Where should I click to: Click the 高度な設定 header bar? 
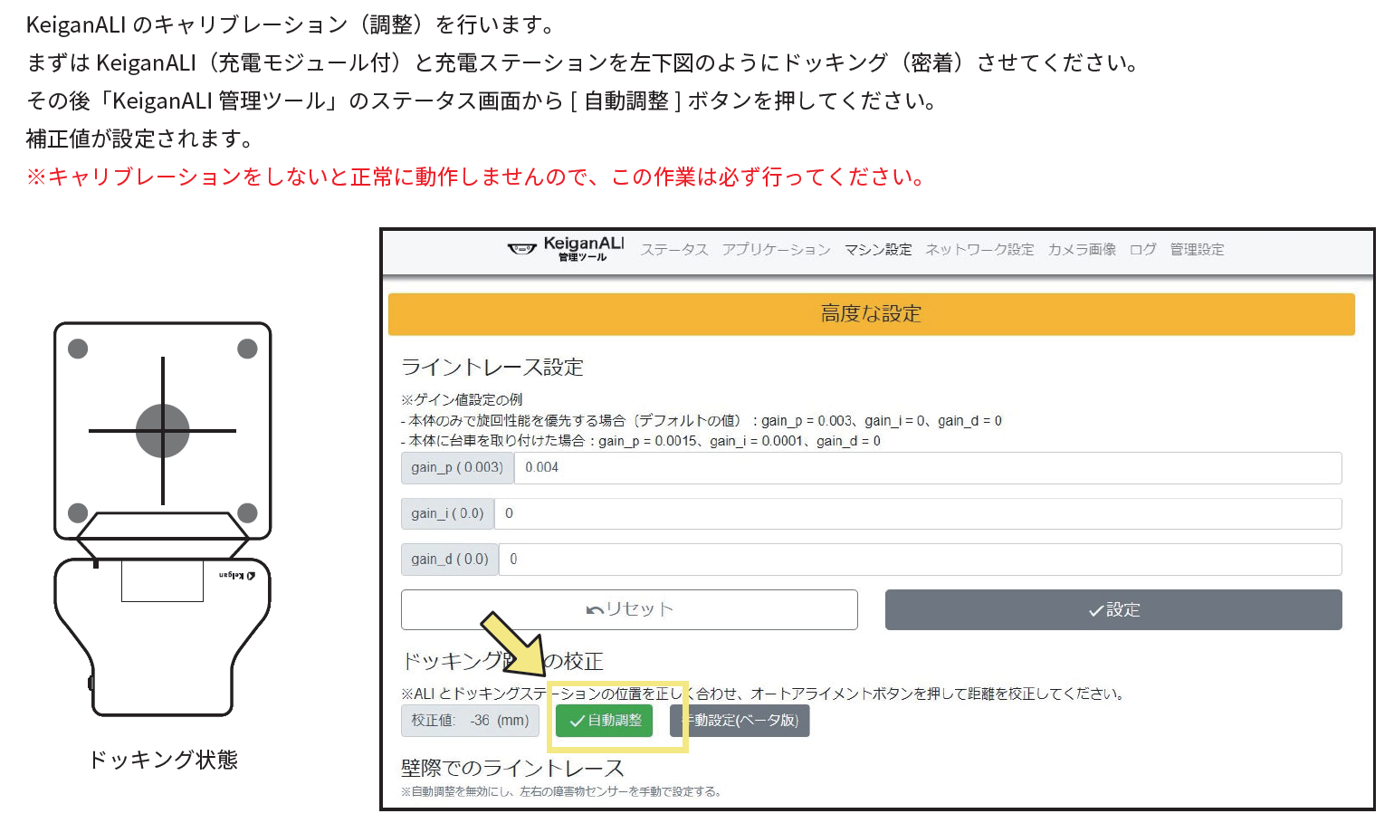click(871, 314)
